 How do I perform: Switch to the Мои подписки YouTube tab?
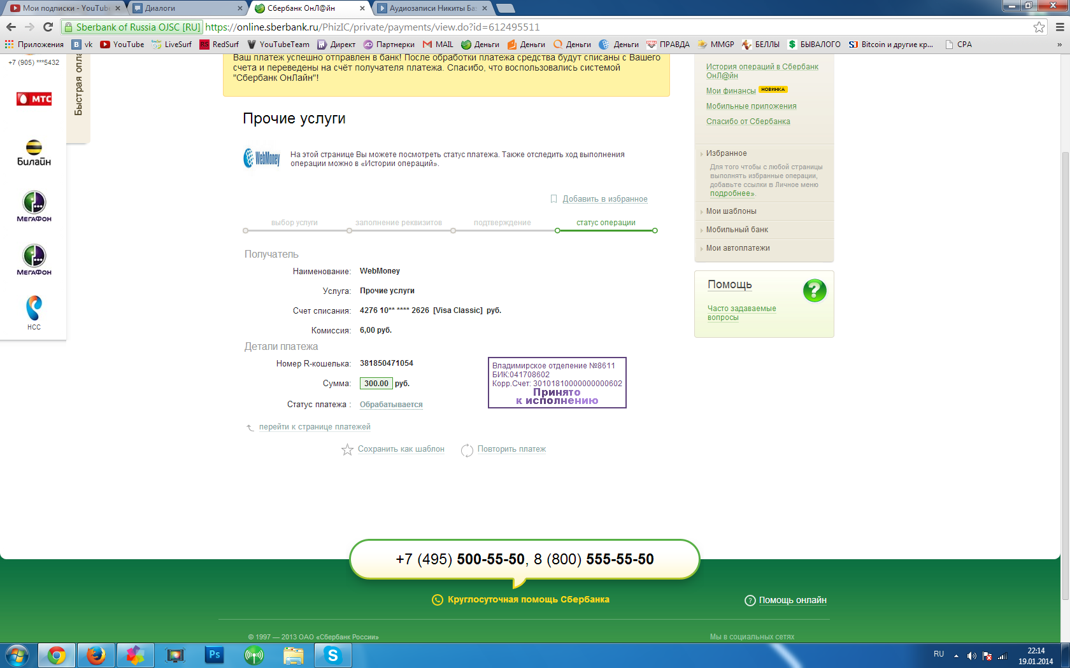[x=65, y=8]
